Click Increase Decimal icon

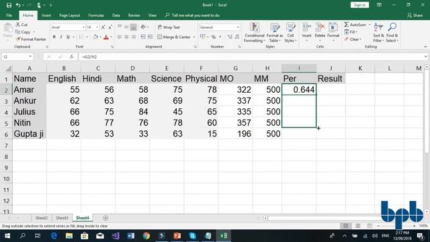[230, 37]
